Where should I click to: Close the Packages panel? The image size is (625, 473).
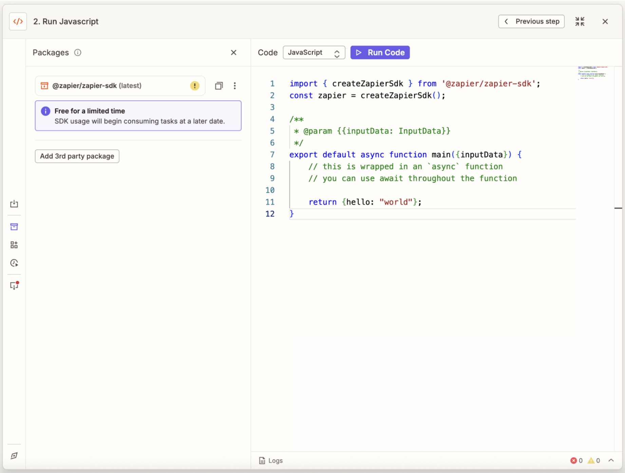[233, 53]
